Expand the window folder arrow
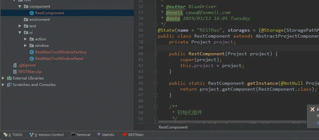 click(25, 46)
